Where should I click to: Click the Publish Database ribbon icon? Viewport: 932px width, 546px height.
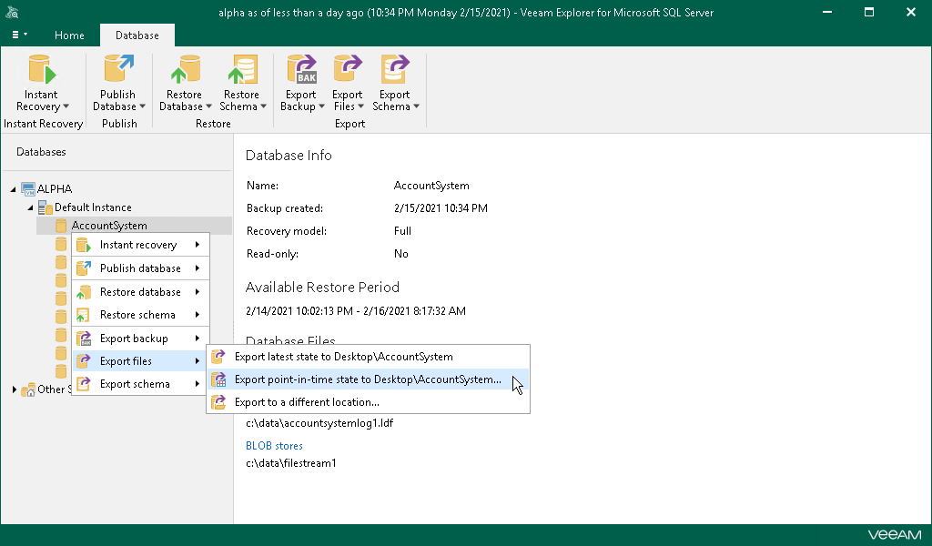click(119, 69)
